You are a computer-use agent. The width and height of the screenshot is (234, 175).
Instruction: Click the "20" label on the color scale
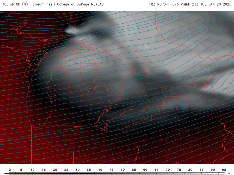click(x=55, y=170)
